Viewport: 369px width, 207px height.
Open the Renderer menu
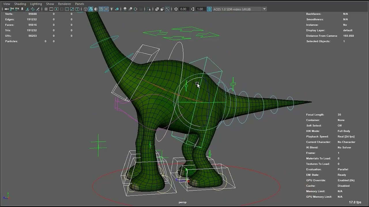click(64, 4)
